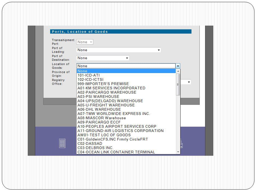Open the Port of Destination dropdown
The height and width of the screenshot is (192, 256).
click(103, 58)
